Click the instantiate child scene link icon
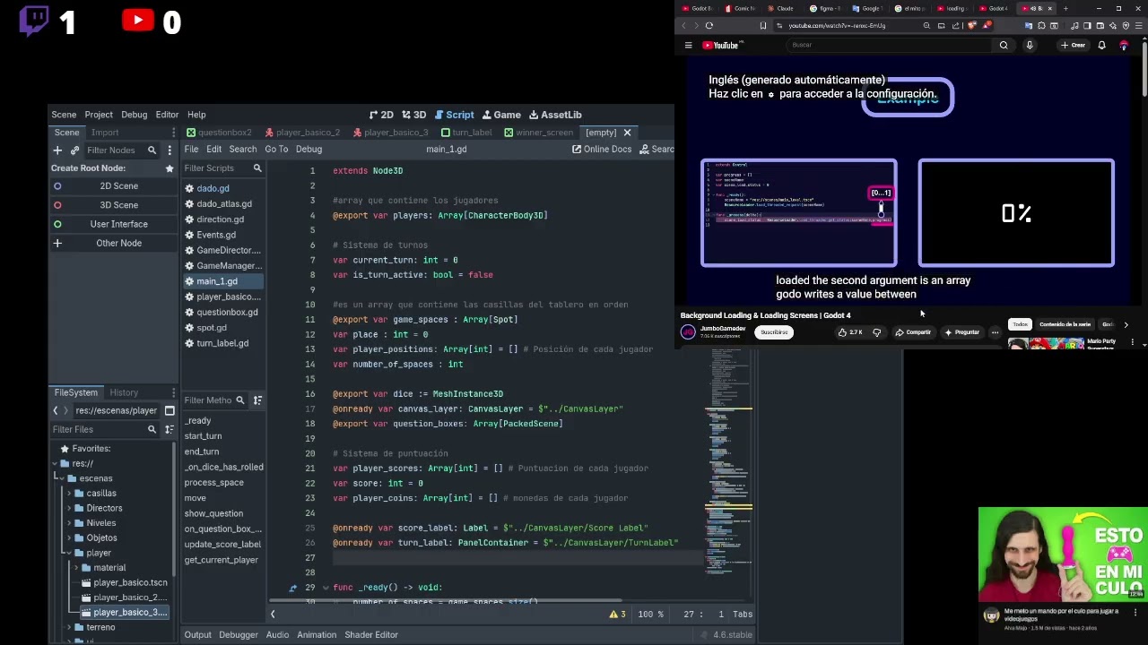The width and height of the screenshot is (1148, 645). (x=74, y=150)
